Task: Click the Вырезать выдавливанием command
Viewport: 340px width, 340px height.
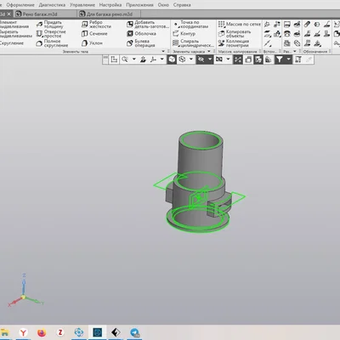Action: pos(16,34)
